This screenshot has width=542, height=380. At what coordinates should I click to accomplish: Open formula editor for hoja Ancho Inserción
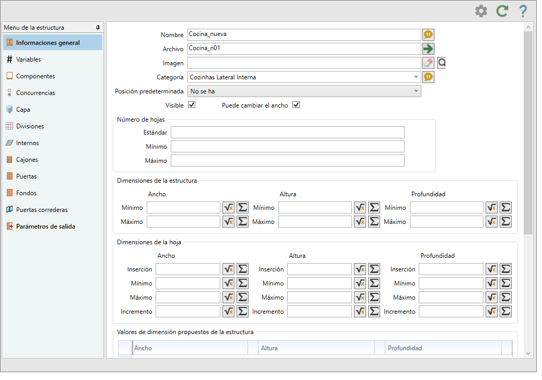229,269
